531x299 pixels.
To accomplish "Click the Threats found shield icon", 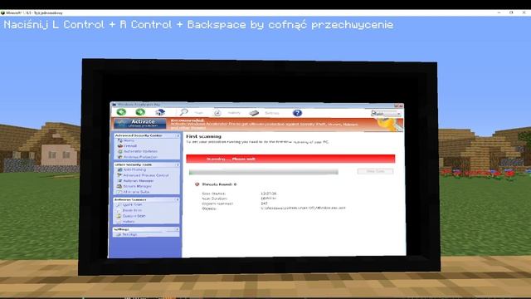I will point(197,184).
